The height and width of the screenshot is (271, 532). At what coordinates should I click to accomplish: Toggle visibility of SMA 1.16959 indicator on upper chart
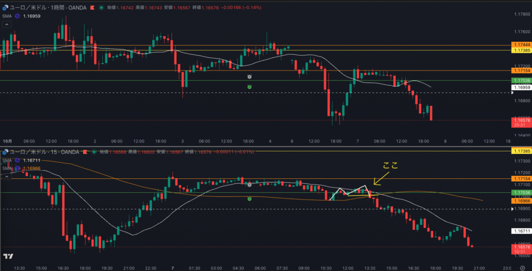[x=17, y=16]
